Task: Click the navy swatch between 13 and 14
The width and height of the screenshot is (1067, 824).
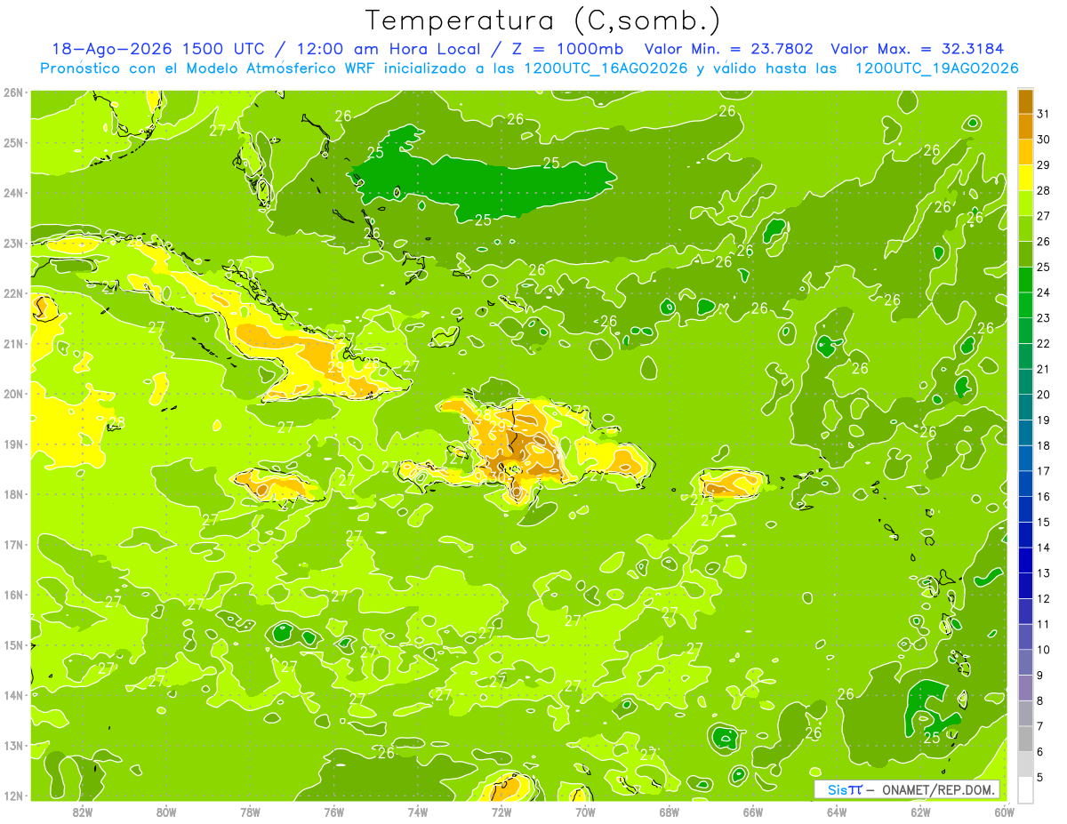Action: (1025, 560)
